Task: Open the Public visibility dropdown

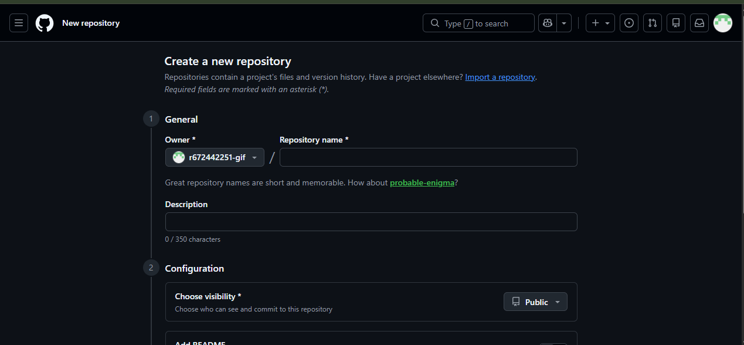Action: click(535, 302)
